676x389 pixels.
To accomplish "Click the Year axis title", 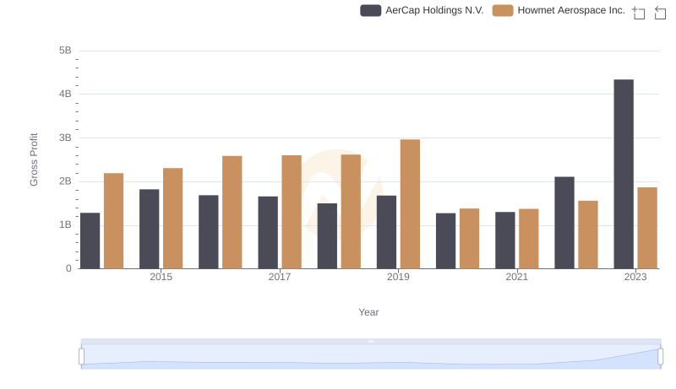I will point(368,312).
